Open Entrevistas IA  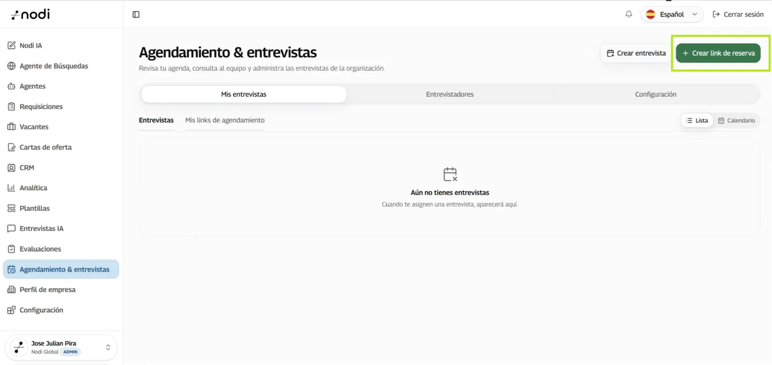(x=61, y=229)
